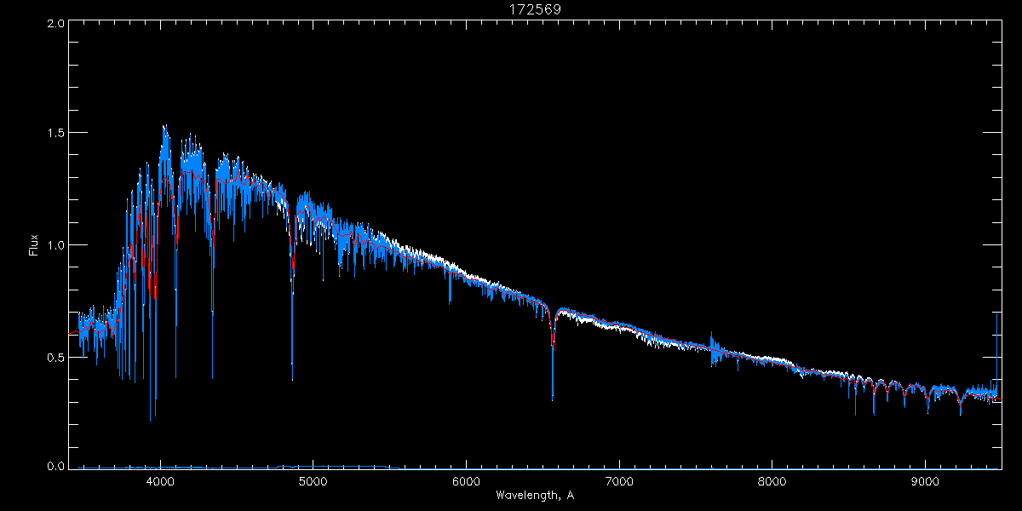Viewport: 1022px width, 511px height.
Task: Click the 1.0 flux tick label
Action: click(x=55, y=245)
